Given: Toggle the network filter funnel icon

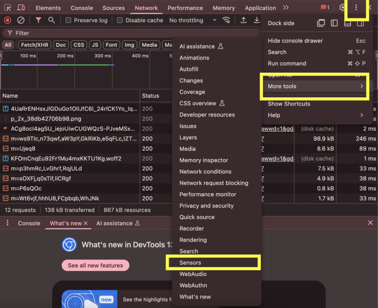Looking at the screenshot, I should (38, 20).
